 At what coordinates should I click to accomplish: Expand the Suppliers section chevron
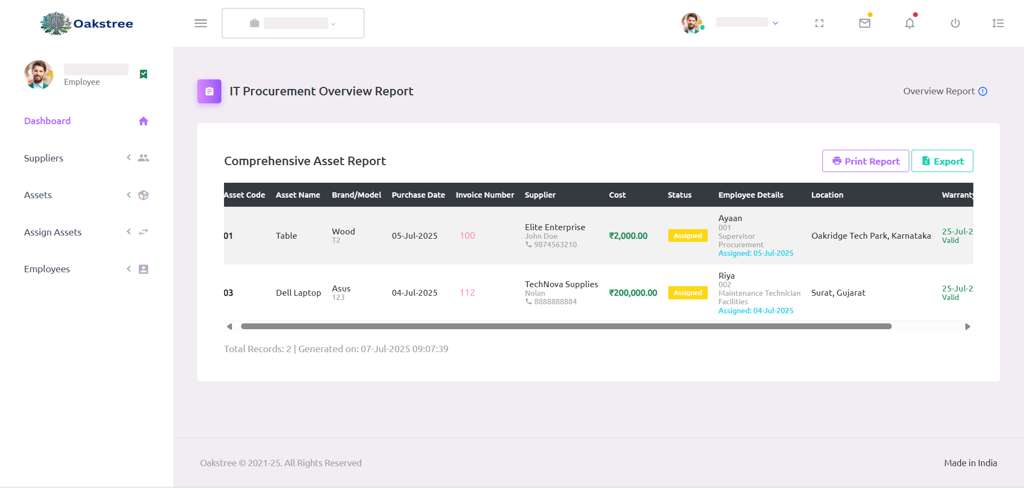(128, 158)
